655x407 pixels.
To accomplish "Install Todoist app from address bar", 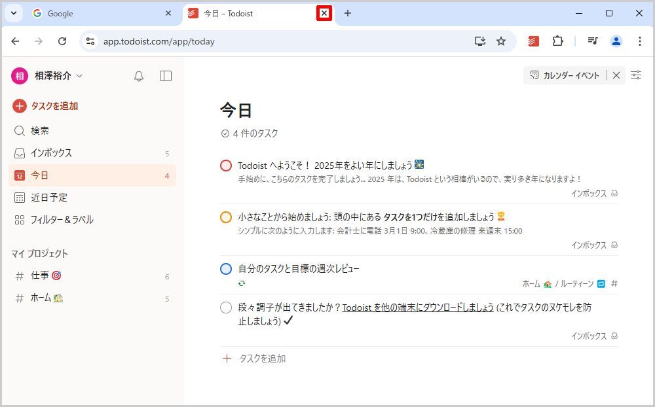I will [x=480, y=41].
